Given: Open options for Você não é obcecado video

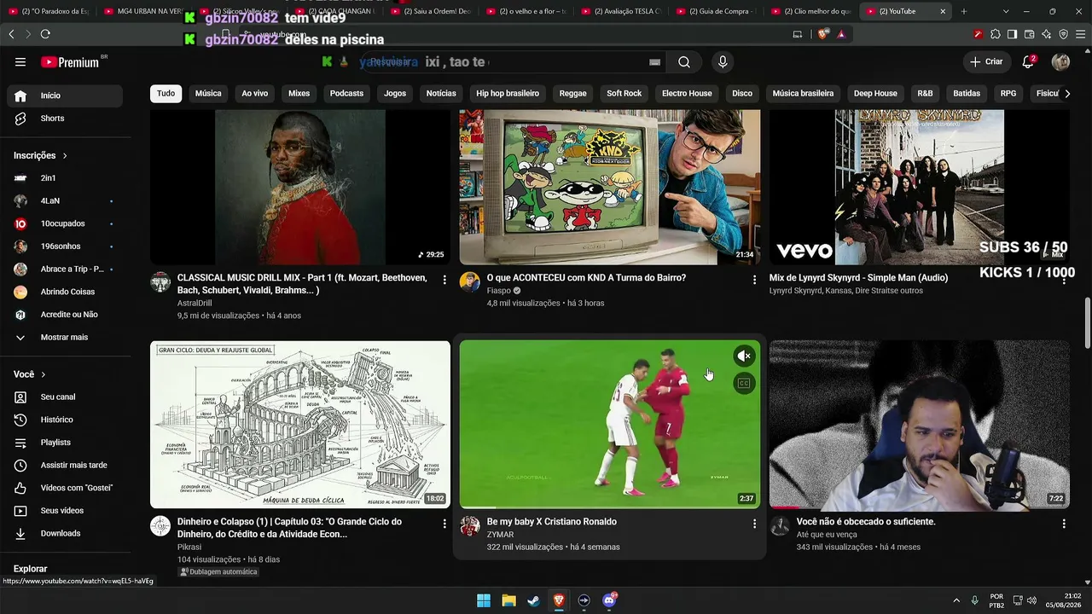Looking at the screenshot, I should 1064,523.
